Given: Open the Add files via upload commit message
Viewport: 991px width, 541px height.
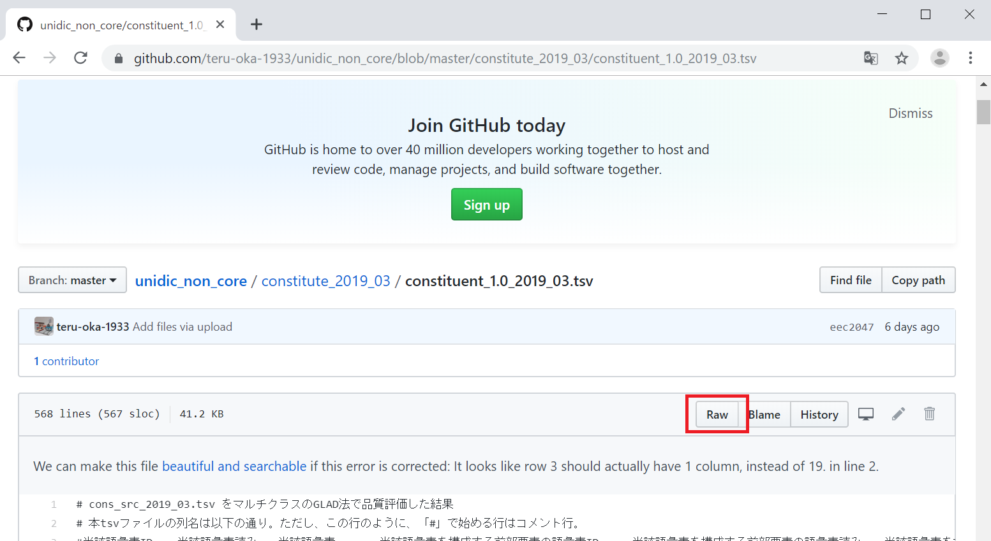Looking at the screenshot, I should point(183,327).
